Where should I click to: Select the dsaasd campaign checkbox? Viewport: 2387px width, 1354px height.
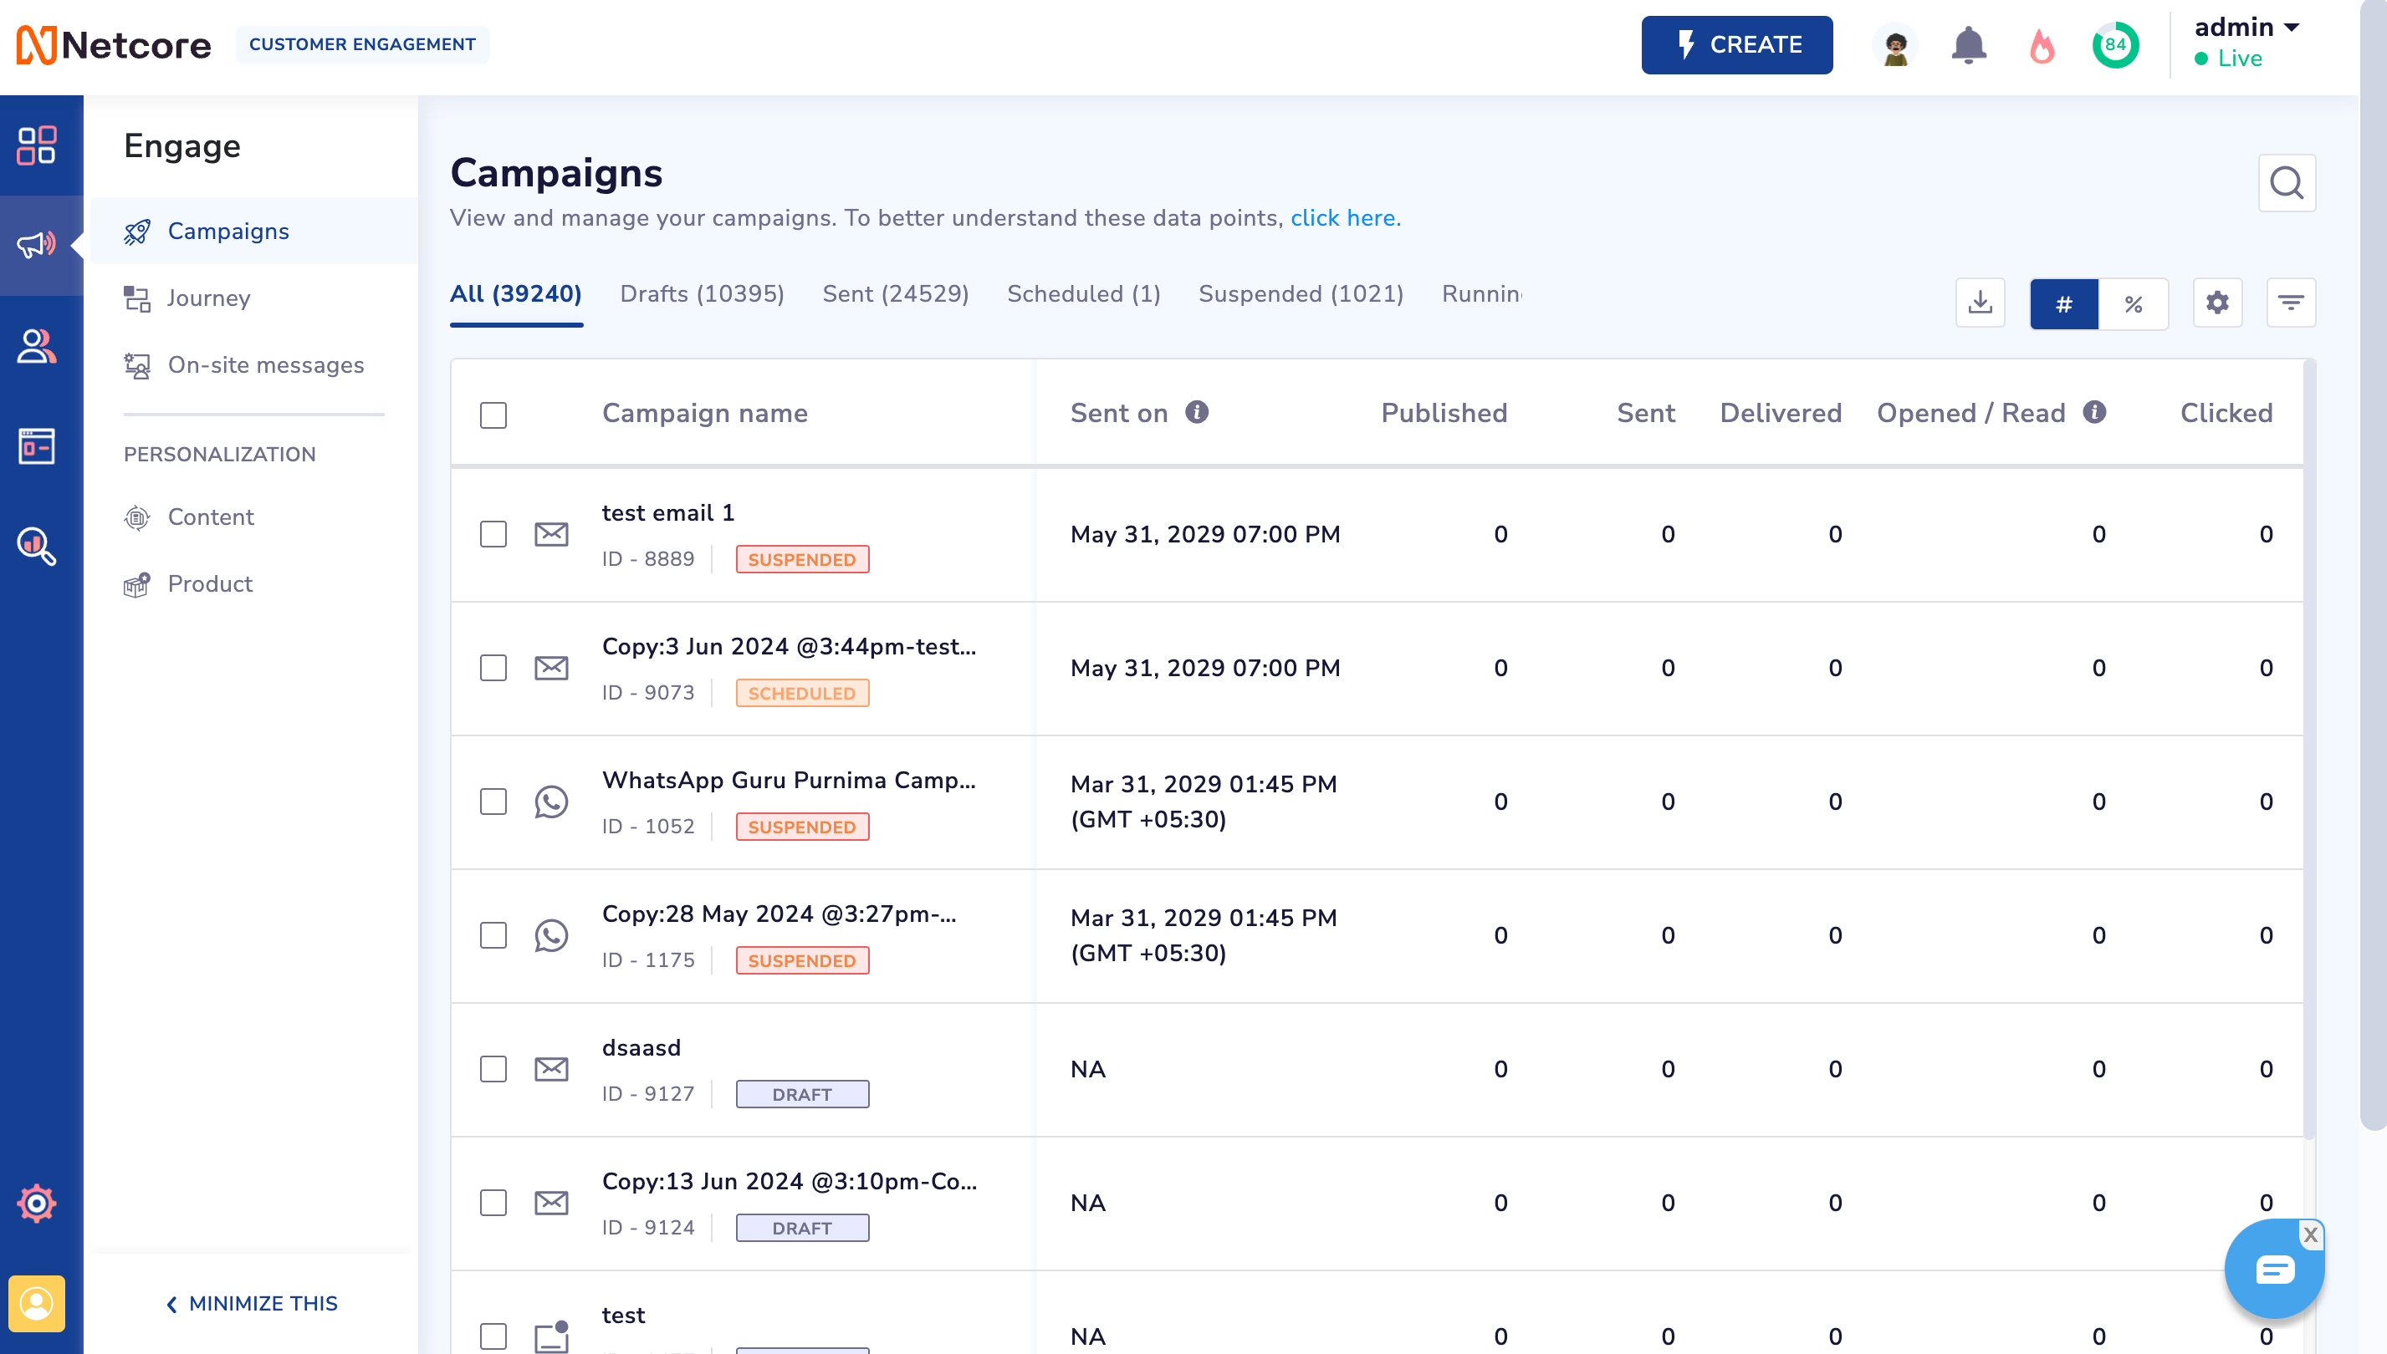[493, 1068]
